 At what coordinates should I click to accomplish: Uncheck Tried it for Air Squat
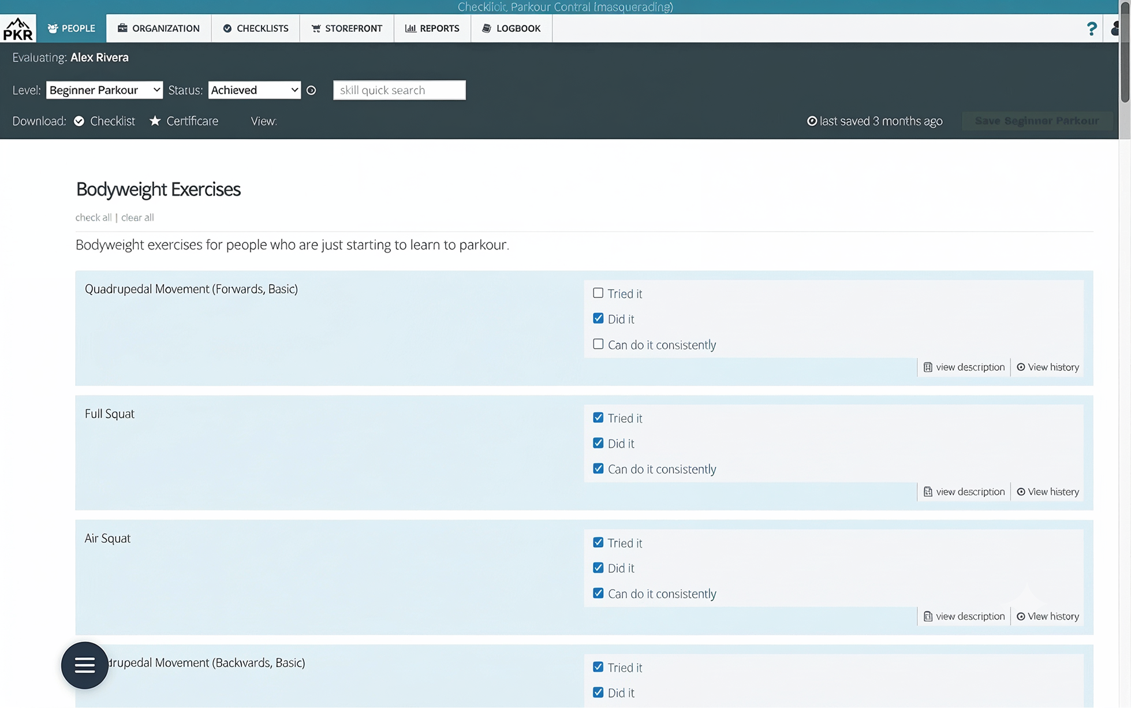pos(598,542)
